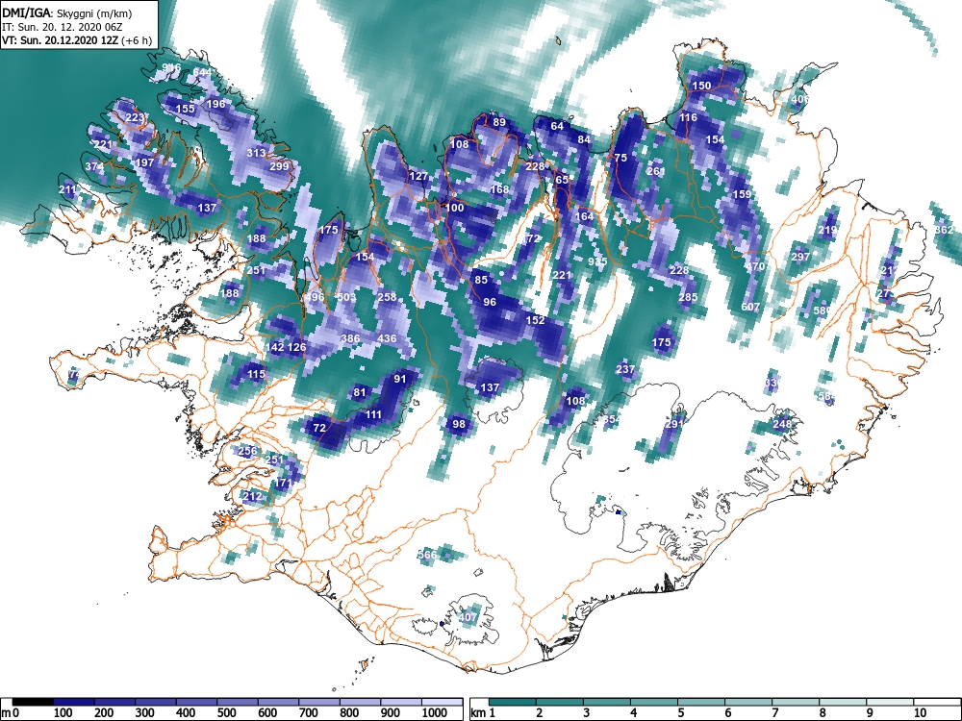This screenshot has width=962, height=721.
Task: Click the map value '171'
Action: click(x=283, y=484)
